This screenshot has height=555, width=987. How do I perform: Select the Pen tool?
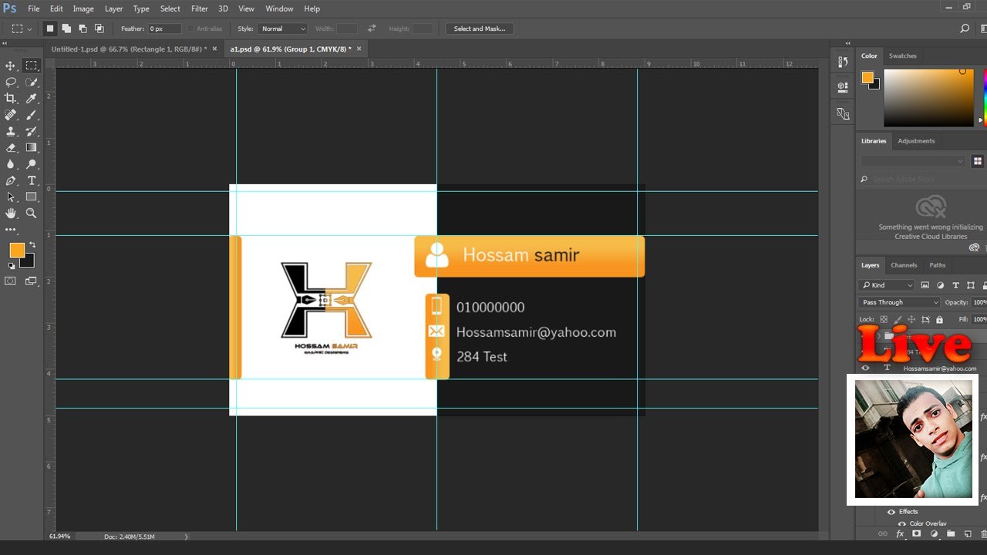click(11, 180)
